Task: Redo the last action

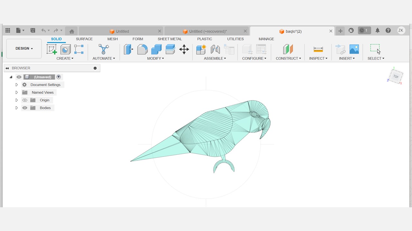Action: [x=56, y=30]
